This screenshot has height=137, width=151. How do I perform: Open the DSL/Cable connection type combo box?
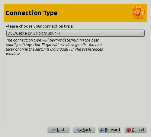tap(75, 33)
